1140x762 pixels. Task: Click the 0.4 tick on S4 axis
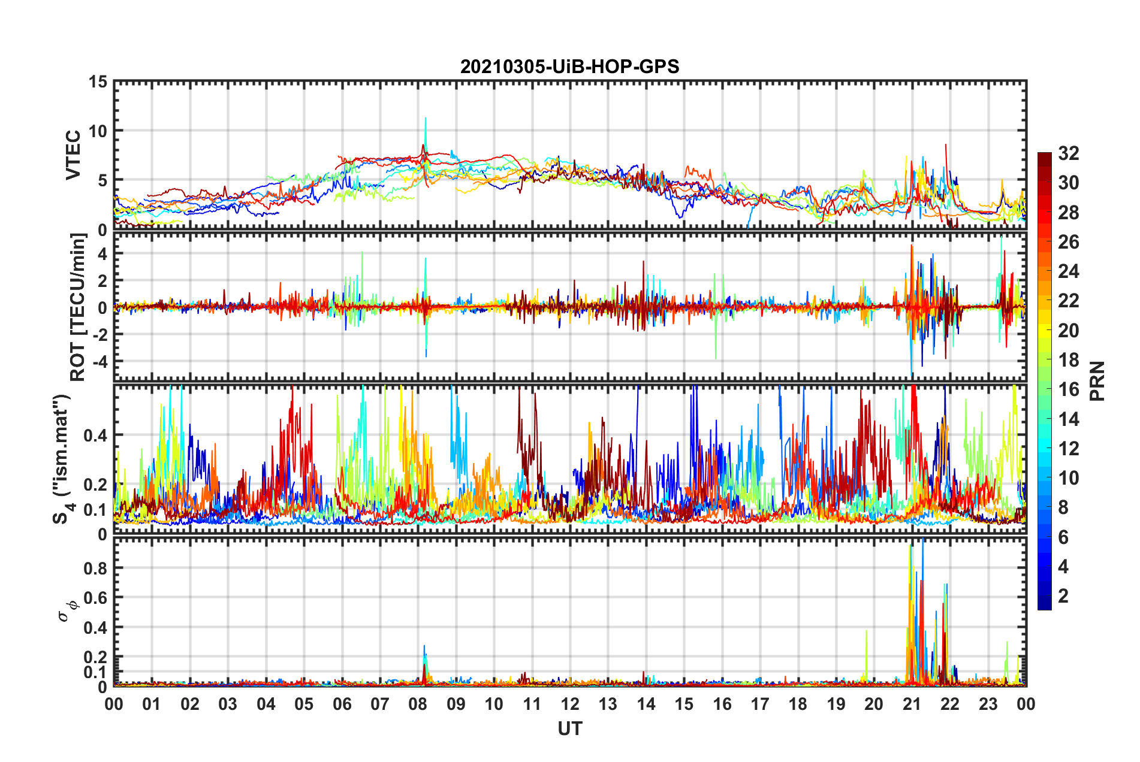tap(95, 436)
